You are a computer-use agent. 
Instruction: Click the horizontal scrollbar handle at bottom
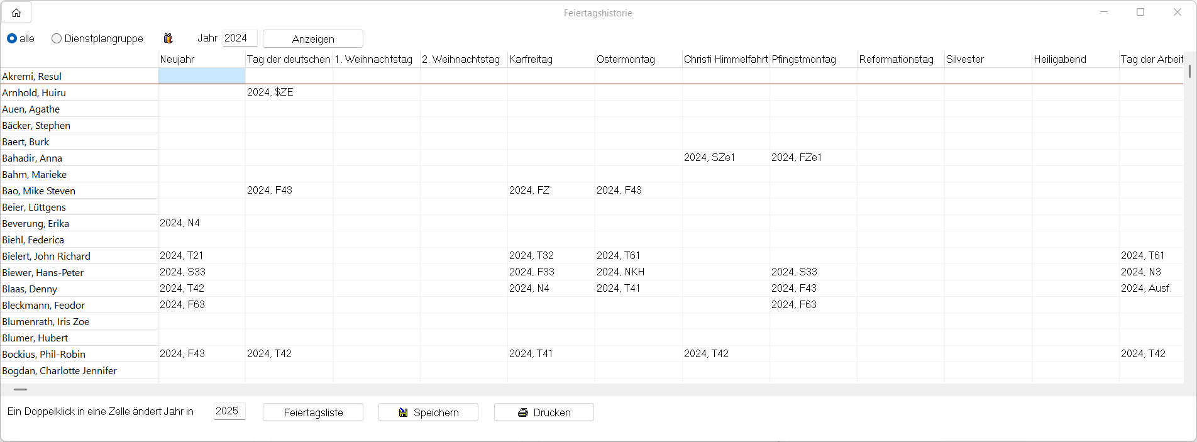point(20,390)
